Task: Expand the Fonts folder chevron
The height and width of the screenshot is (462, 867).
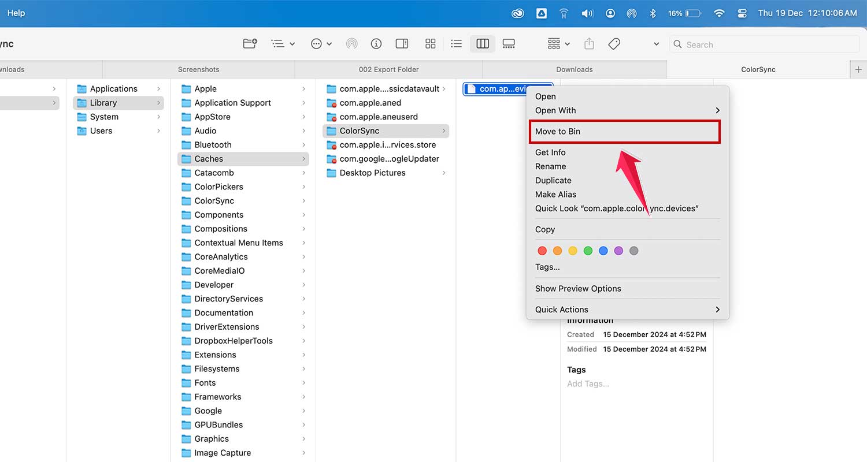Action: (x=305, y=382)
